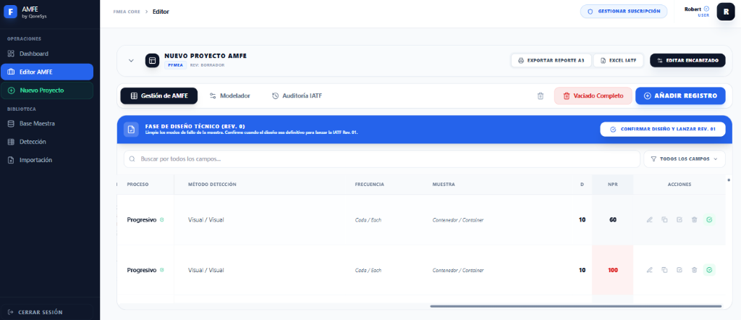
Task: Click the Exportar Reporte A3 button
Action: pyautogui.click(x=551, y=61)
